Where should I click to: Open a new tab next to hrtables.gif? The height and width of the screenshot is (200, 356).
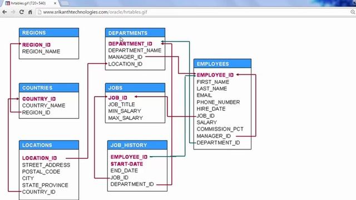point(65,3)
